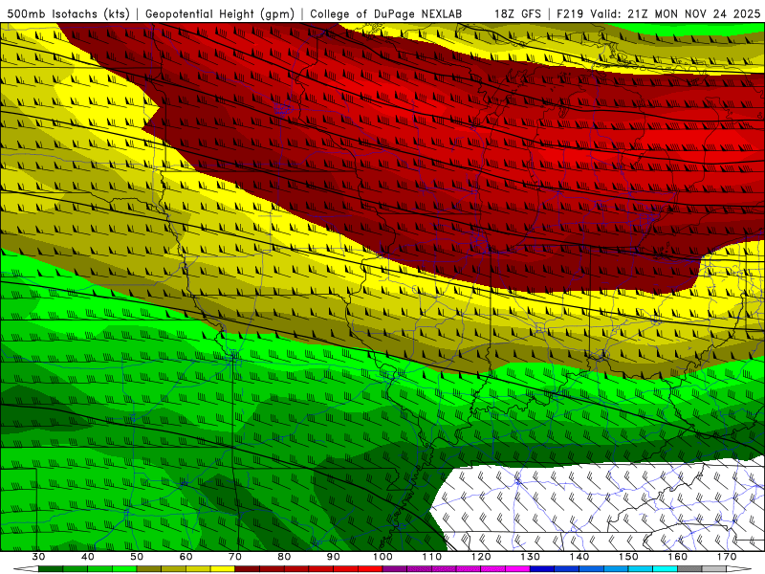765x574 pixels.
Task: Click the '18Z GFS' model run label
Action: (x=517, y=13)
